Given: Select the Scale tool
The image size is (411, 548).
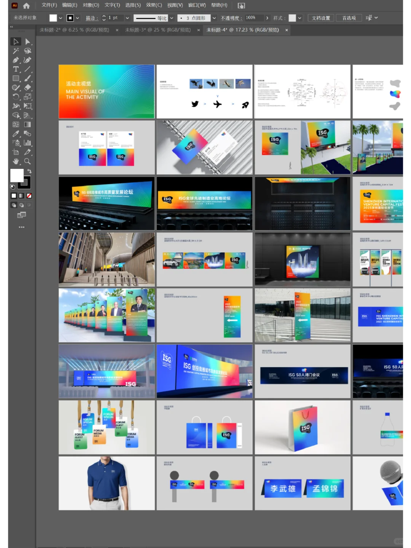Looking at the screenshot, I should coord(28,97).
